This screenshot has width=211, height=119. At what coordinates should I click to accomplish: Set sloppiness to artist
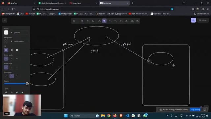[12, 76]
